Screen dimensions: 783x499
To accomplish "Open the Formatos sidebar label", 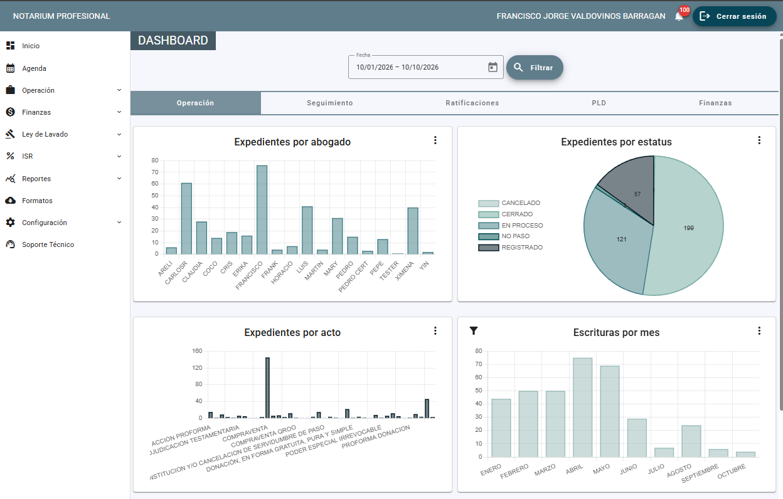I will (37, 201).
